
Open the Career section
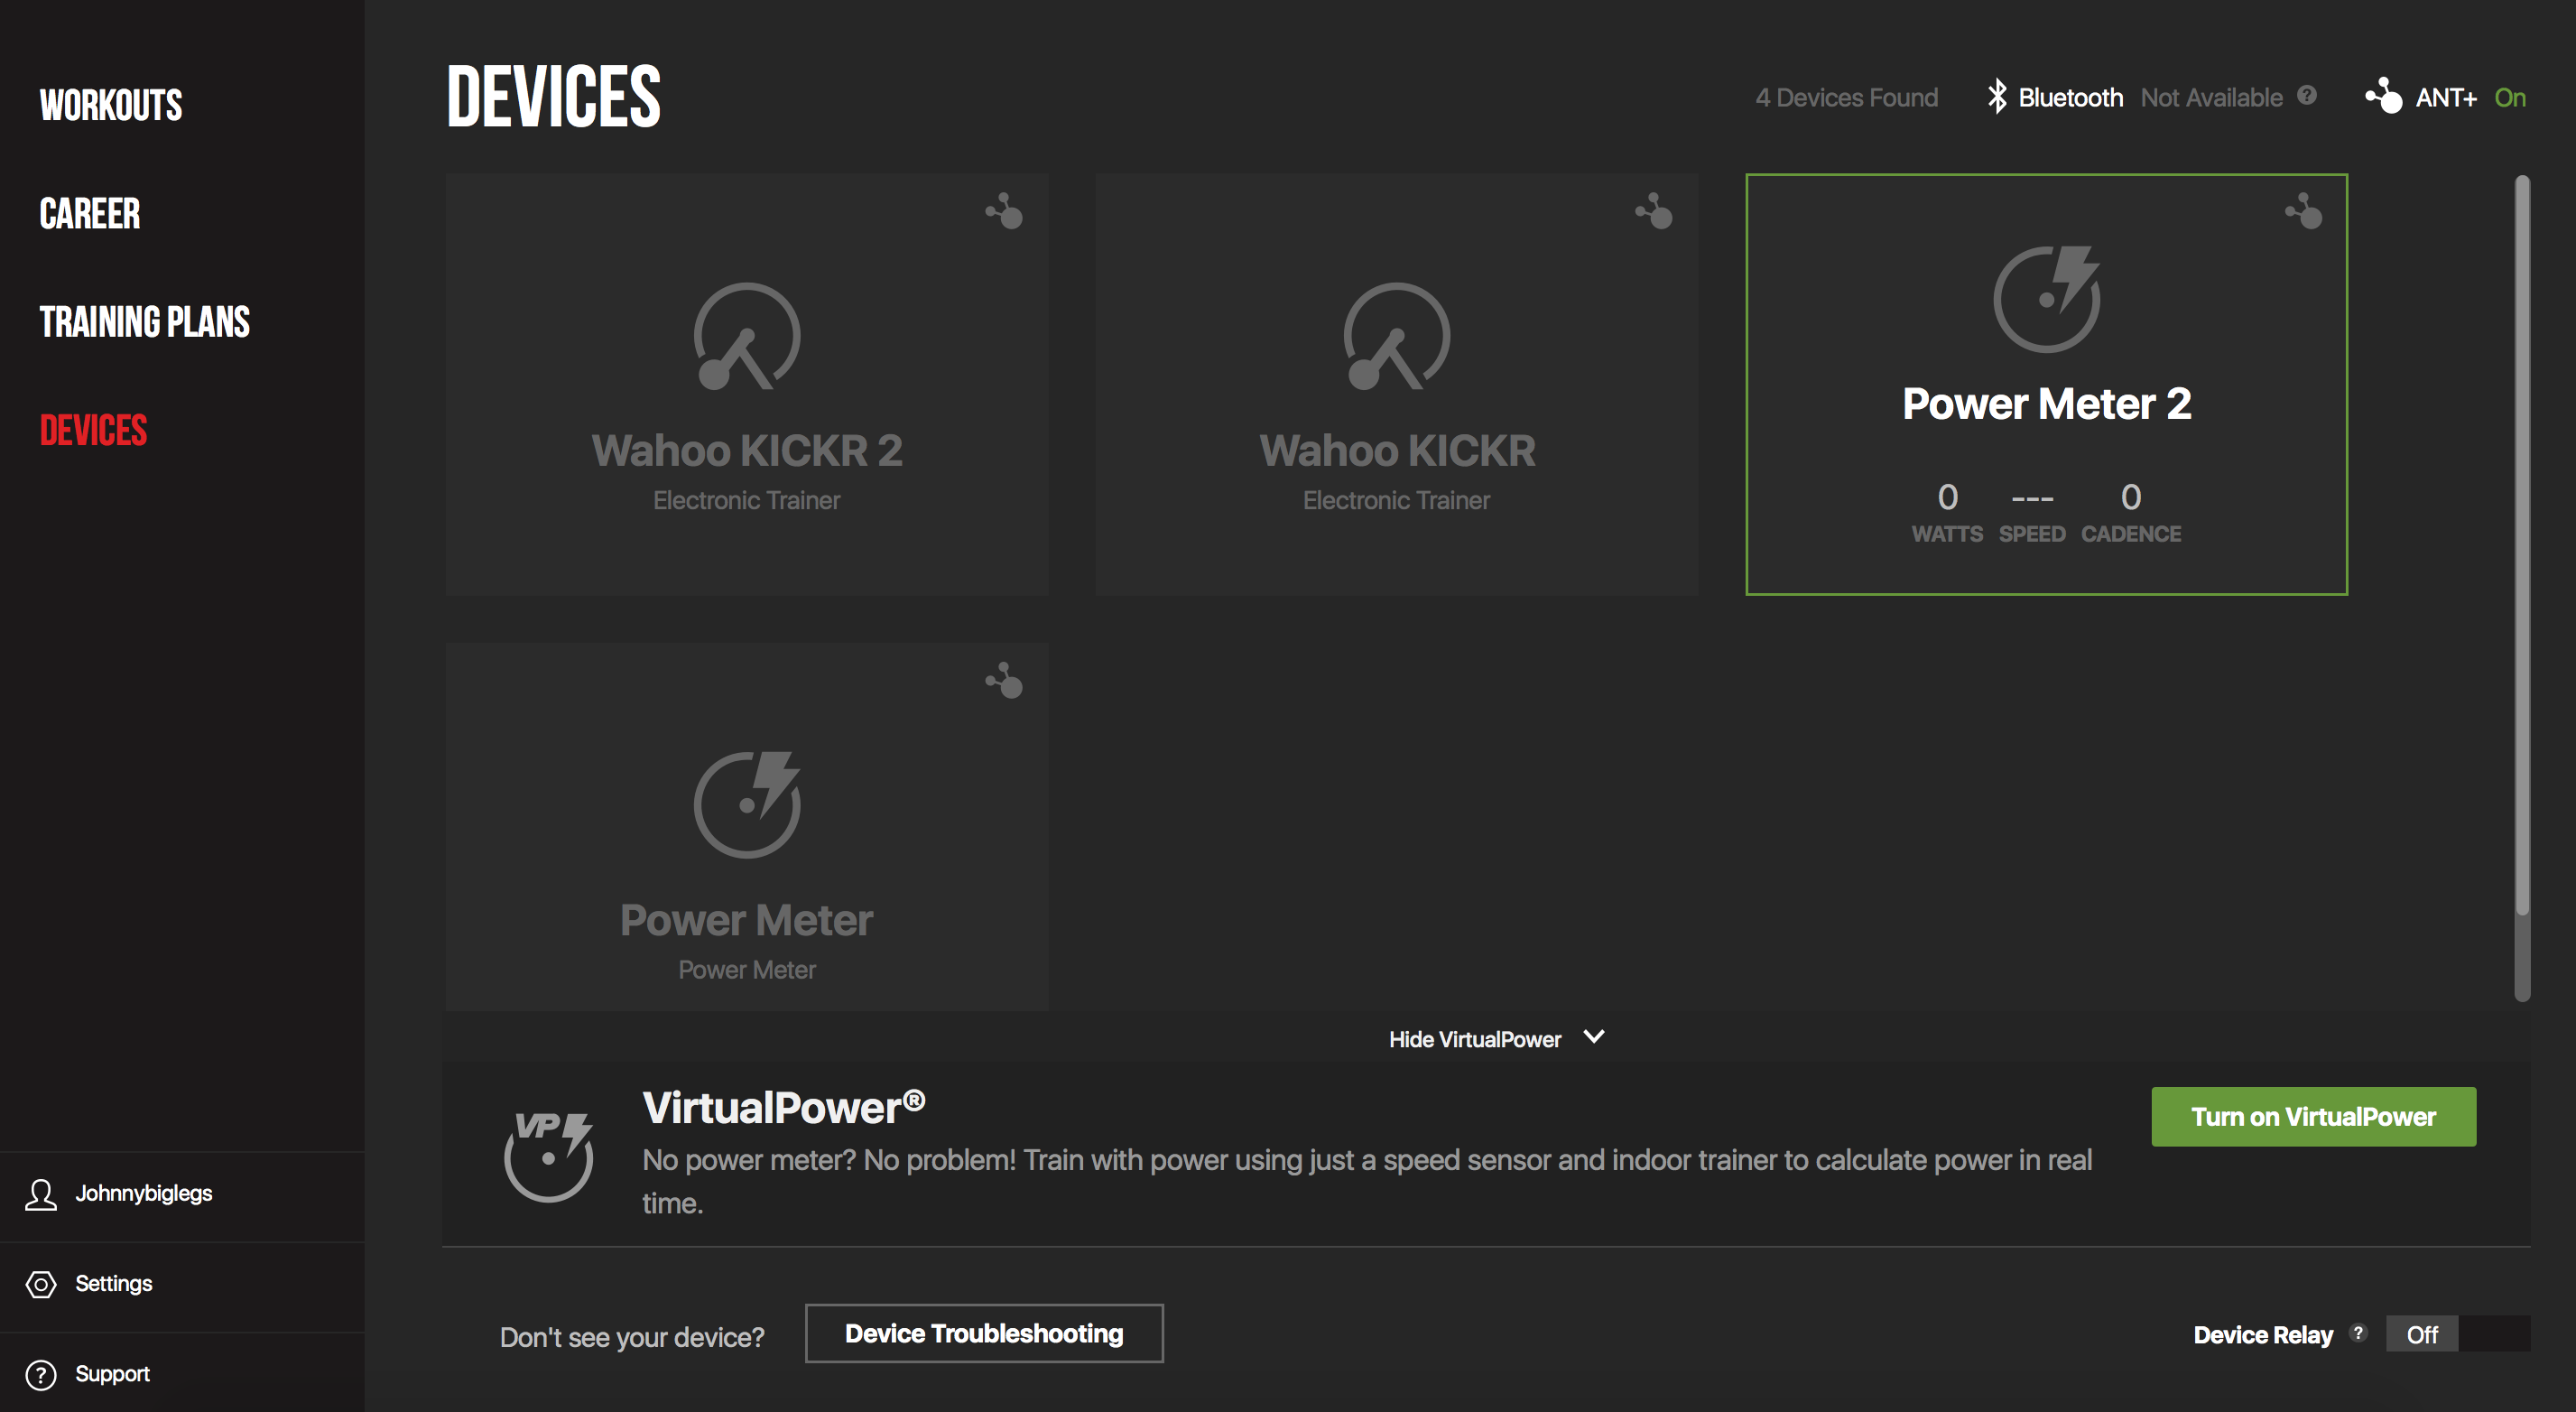90,214
